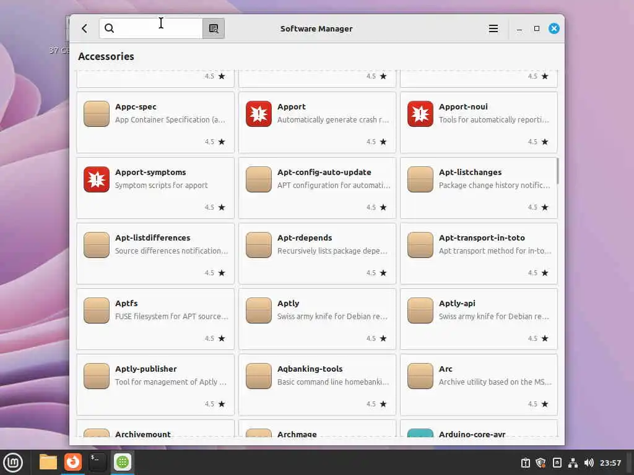Click the Aqbanking-tools package icon
The width and height of the screenshot is (634, 475).
point(259,375)
